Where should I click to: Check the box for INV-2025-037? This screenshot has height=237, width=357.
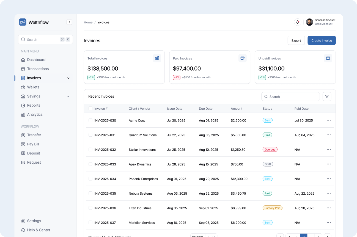90,222
